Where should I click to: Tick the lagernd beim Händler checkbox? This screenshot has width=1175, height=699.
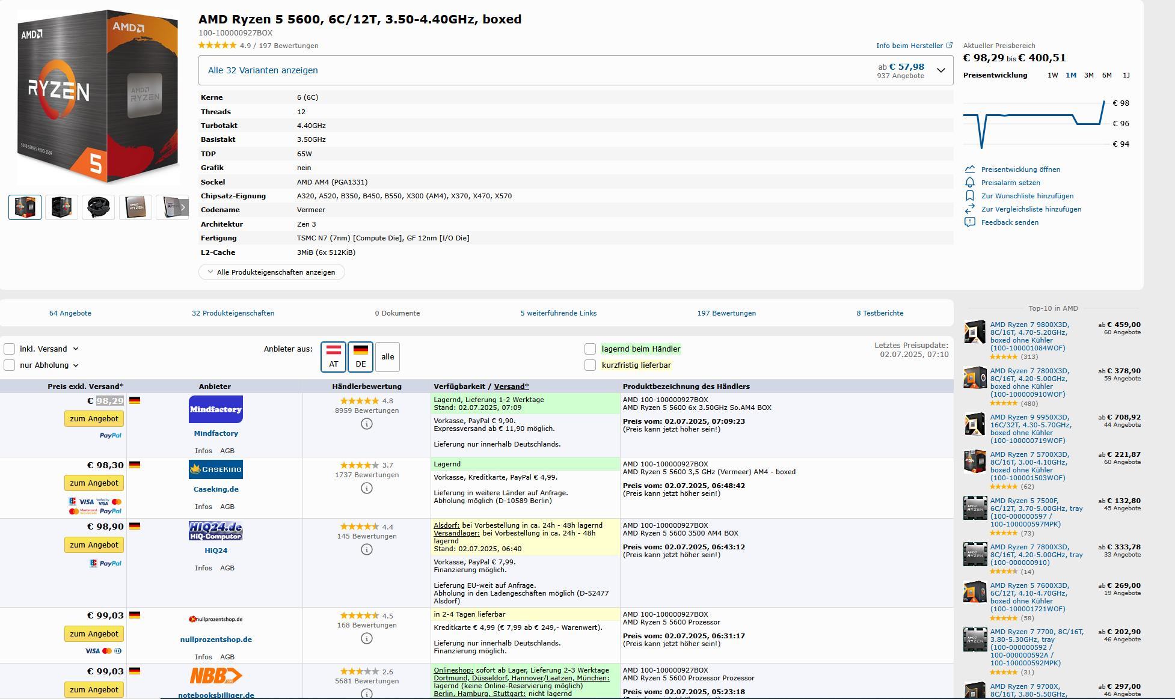click(591, 349)
